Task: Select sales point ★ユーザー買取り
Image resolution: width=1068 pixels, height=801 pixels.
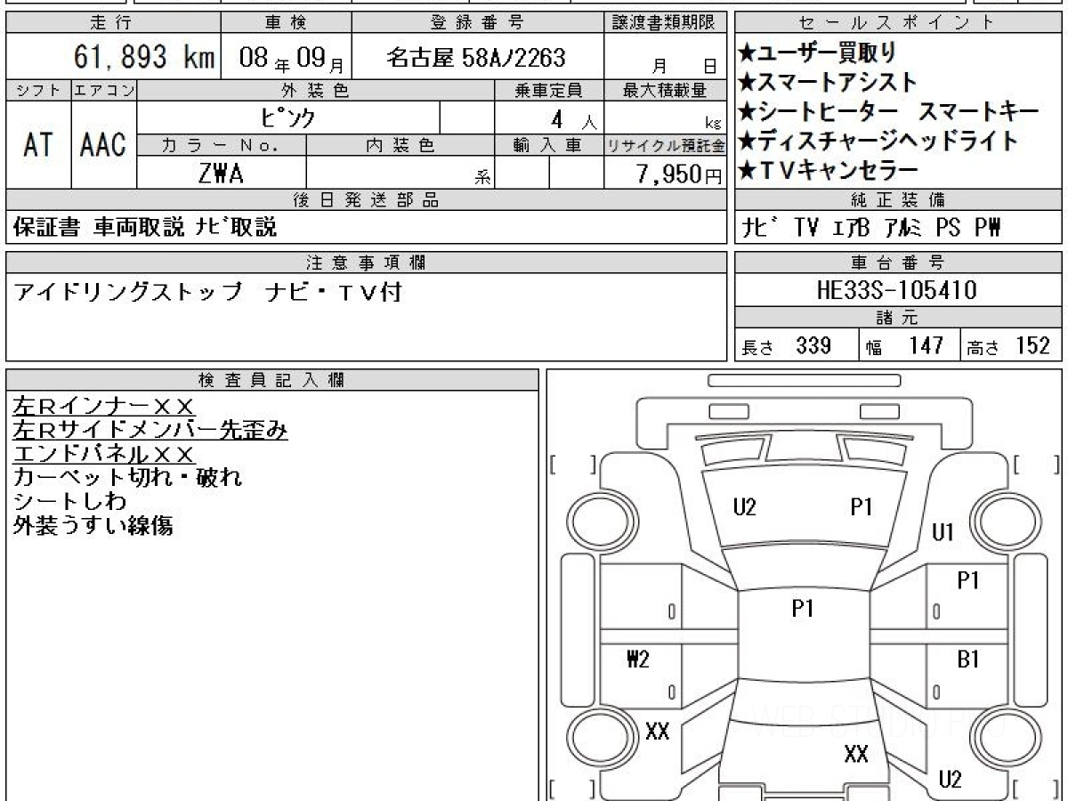Action: click(x=817, y=53)
